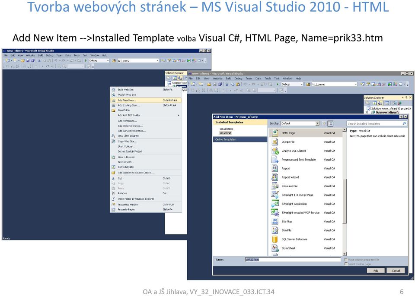Select Visual C# under Installed Templates
This screenshot has height=296, width=415.
[x=225, y=133]
